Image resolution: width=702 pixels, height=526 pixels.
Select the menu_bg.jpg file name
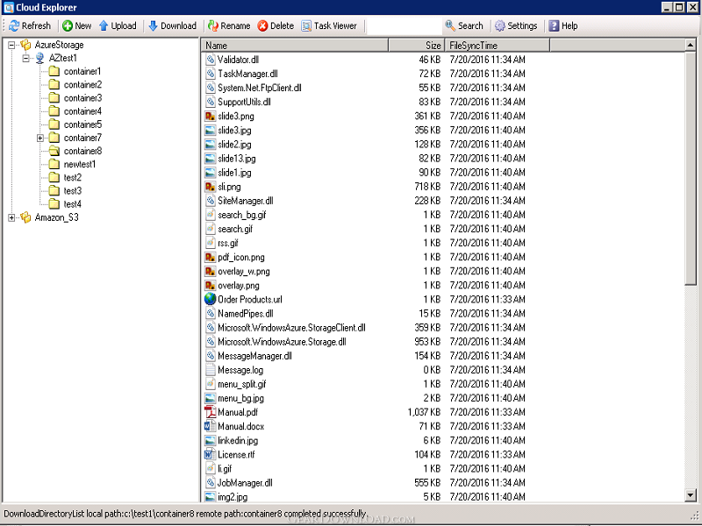240,398
